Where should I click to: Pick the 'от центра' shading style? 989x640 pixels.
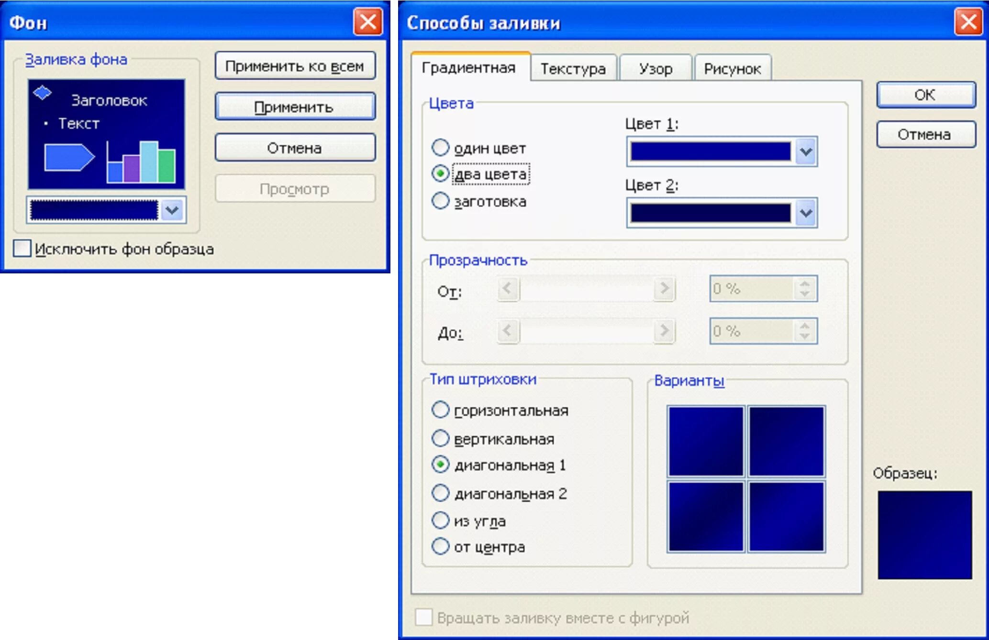point(440,546)
